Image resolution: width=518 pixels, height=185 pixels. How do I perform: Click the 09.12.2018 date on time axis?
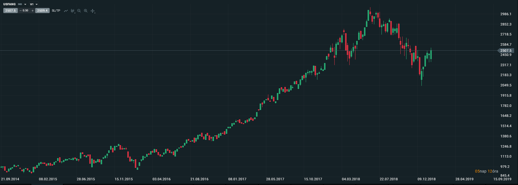tap(426, 179)
